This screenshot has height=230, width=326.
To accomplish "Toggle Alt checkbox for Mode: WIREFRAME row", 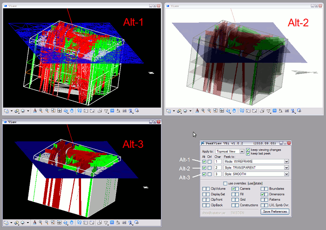I will pyautogui.click(x=204, y=161).
